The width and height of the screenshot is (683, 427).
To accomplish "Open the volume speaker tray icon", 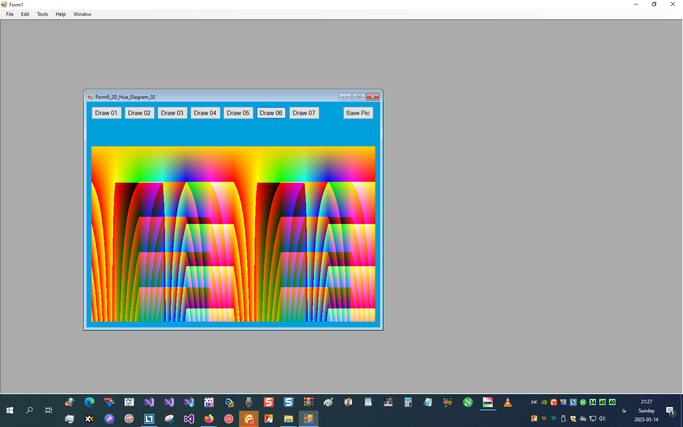I will click(x=603, y=418).
